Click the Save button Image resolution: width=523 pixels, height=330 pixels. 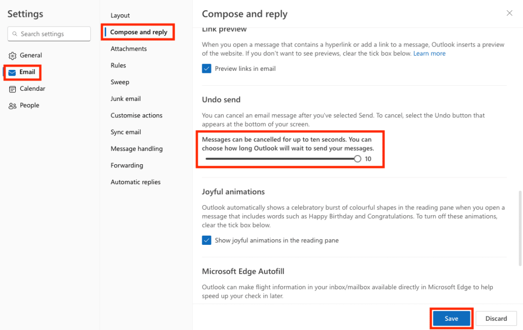(451, 318)
